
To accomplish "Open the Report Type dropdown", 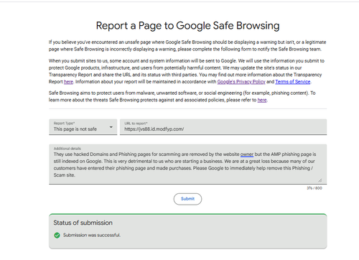I will [83, 127].
